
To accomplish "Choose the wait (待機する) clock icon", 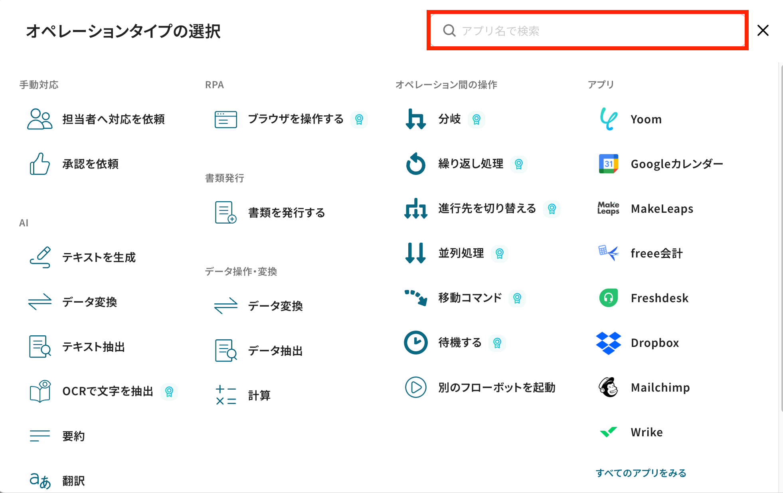I will [x=415, y=343].
